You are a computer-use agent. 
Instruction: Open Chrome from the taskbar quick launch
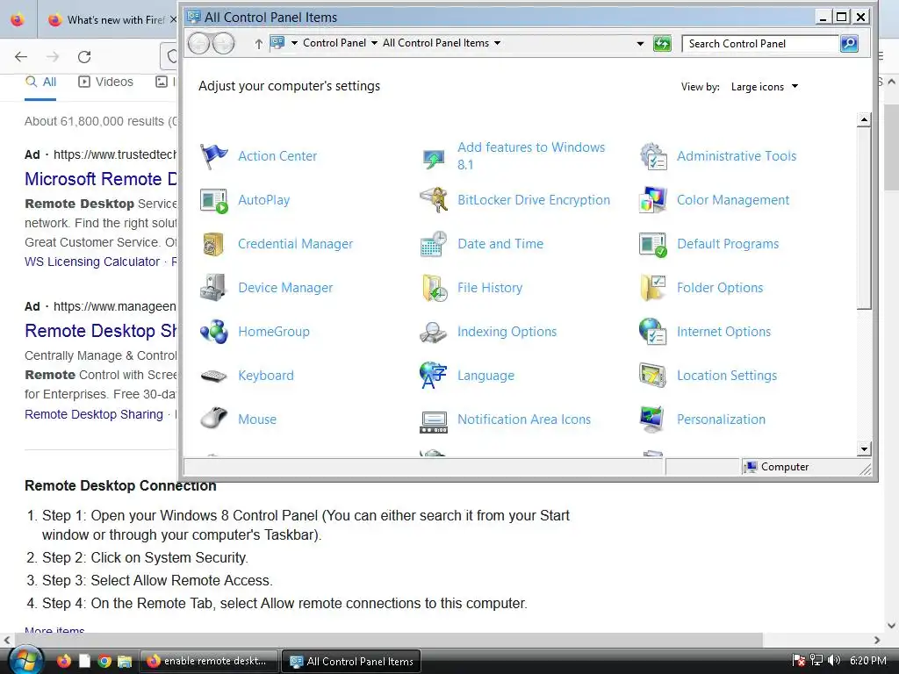pyautogui.click(x=104, y=661)
